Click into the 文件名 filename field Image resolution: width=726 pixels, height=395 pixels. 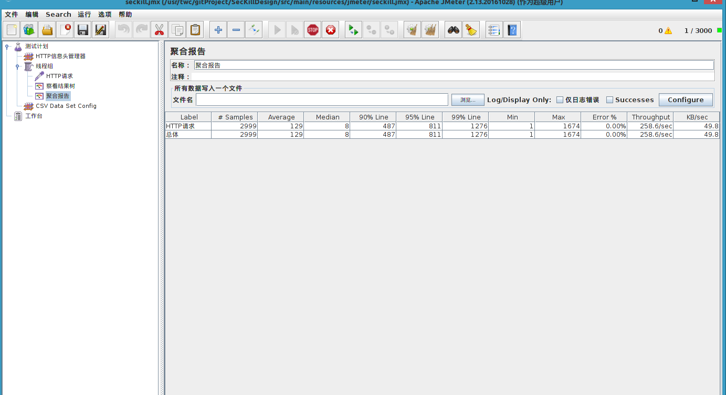(x=322, y=100)
